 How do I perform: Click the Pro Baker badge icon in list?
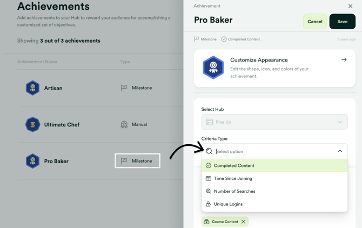(32, 161)
